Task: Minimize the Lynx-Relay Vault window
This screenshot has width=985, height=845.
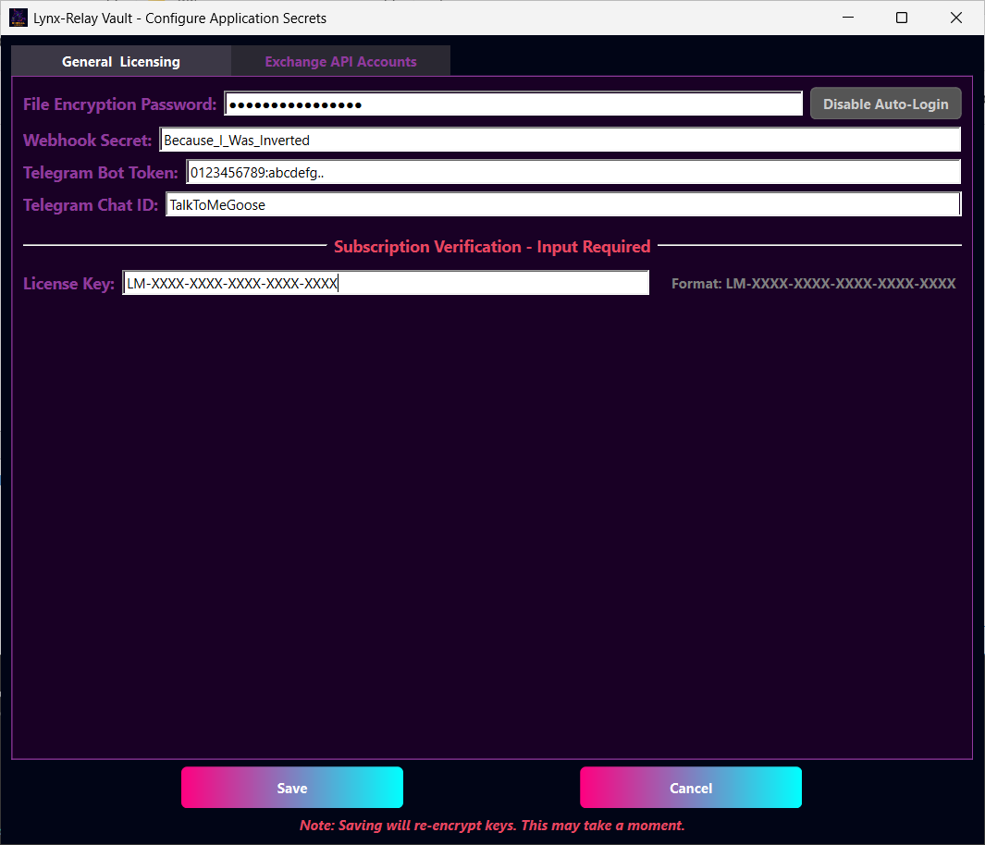Action: (848, 18)
